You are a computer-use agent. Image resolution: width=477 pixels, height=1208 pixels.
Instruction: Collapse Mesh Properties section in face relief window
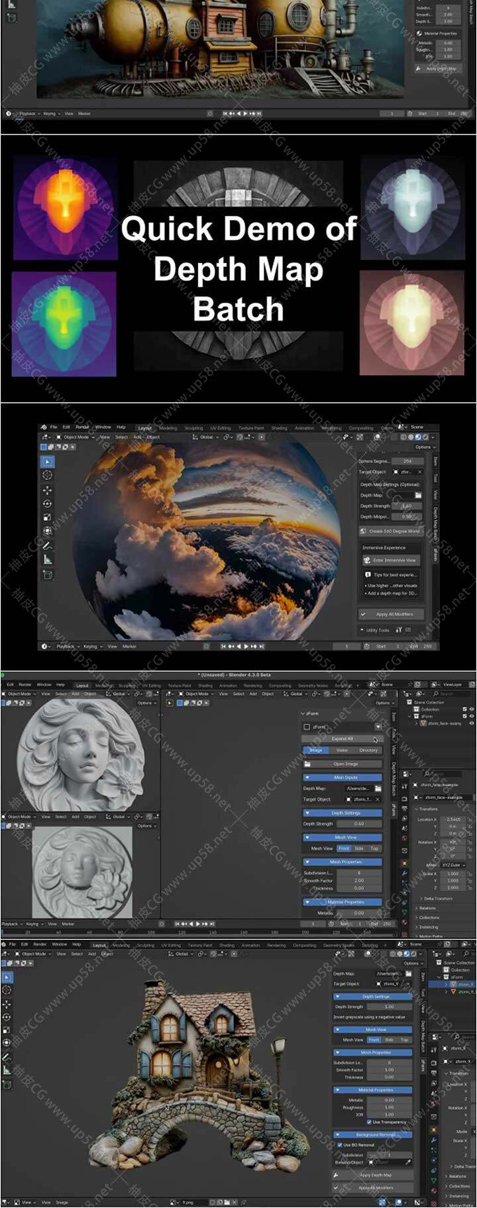pyautogui.click(x=343, y=861)
